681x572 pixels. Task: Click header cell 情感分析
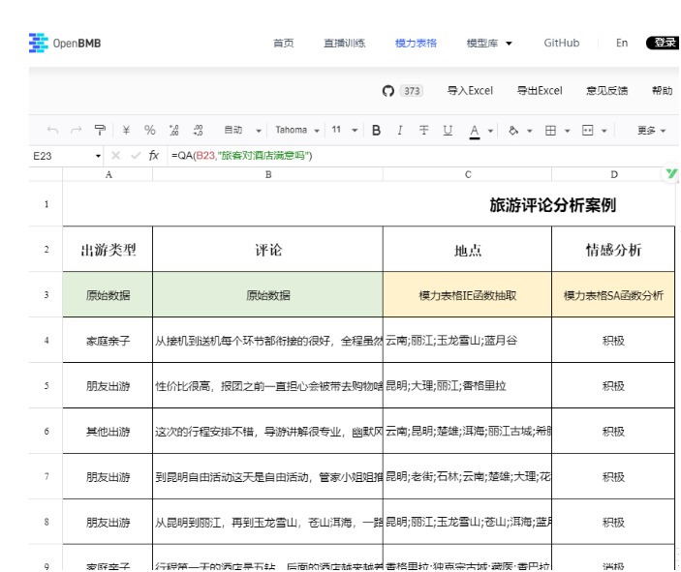(x=613, y=250)
